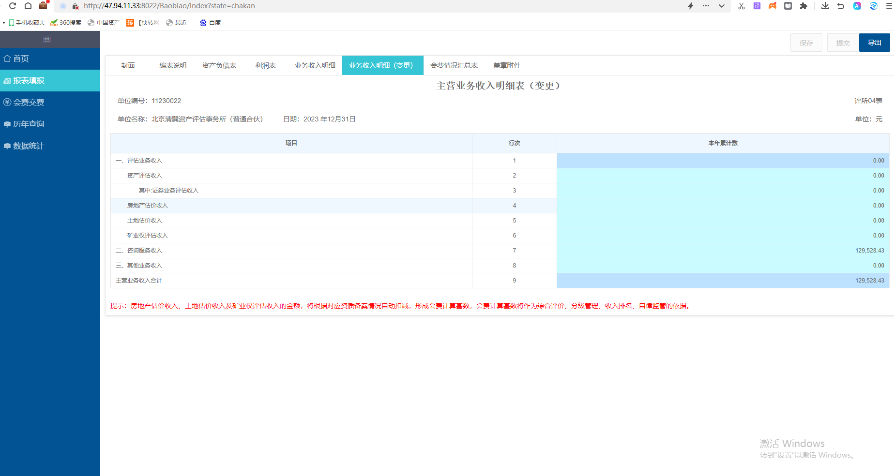The height and width of the screenshot is (476, 894).
Task: Click the puzzle-piece extensions icon
Action: [x=803, y=6]
